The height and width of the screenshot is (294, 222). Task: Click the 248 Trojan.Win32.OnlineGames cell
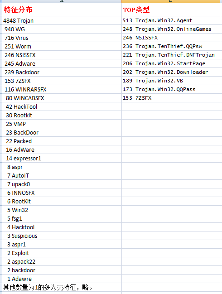tap(171, 29)
